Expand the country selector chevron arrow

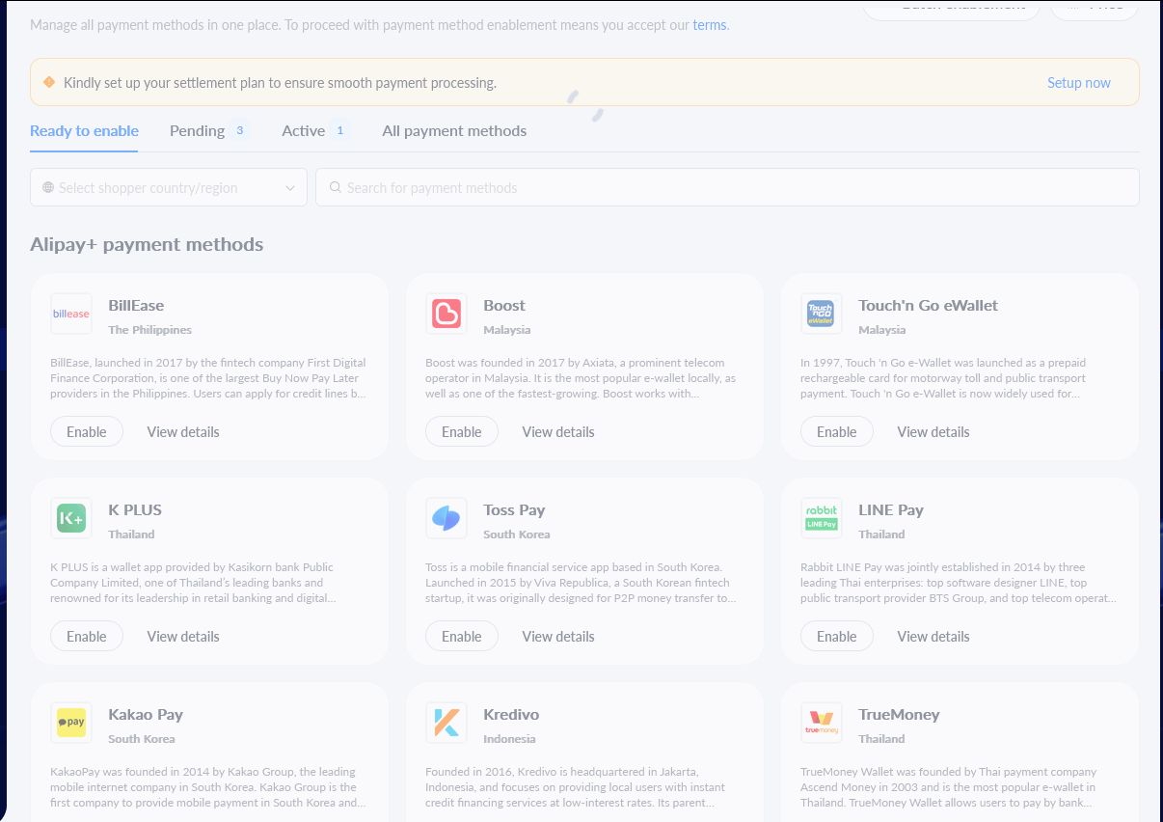pos(290,188)
